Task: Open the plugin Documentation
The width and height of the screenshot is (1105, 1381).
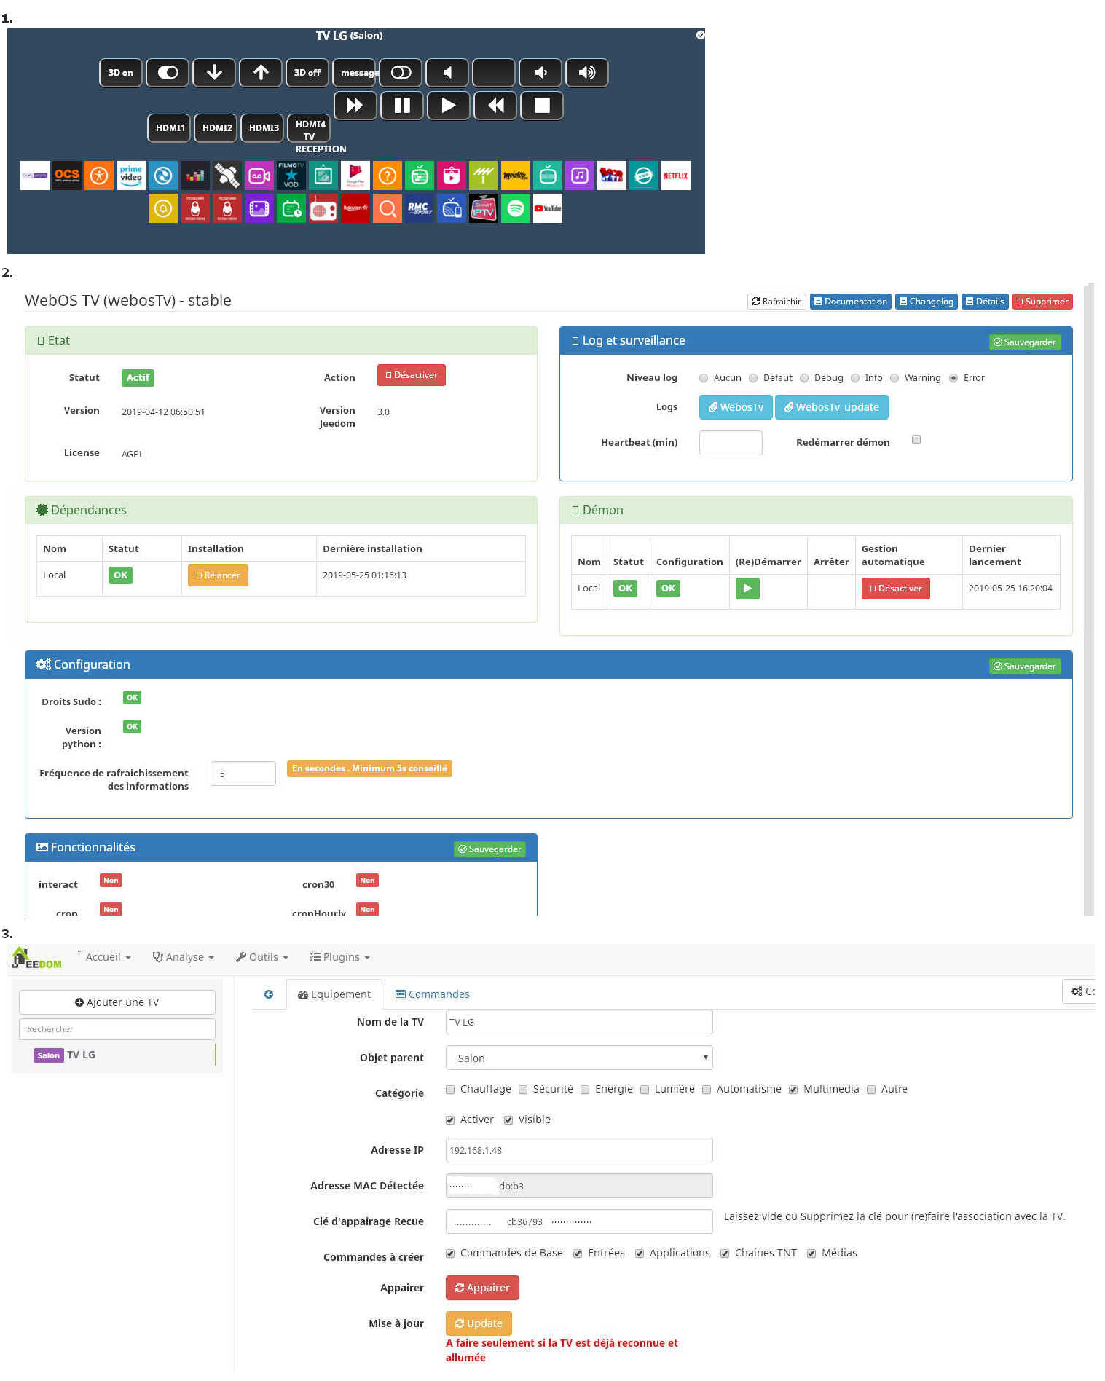Action: 850,302
